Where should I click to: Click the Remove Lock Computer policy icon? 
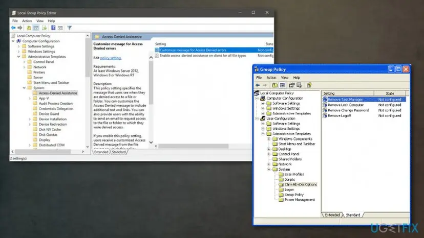coord(325,105)
